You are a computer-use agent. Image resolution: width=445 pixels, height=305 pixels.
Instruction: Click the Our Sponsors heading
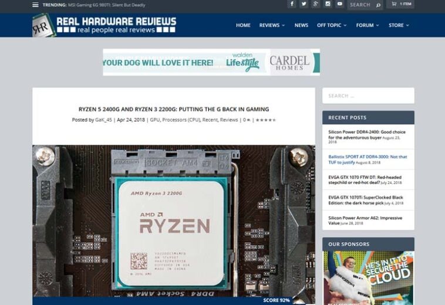349,244
